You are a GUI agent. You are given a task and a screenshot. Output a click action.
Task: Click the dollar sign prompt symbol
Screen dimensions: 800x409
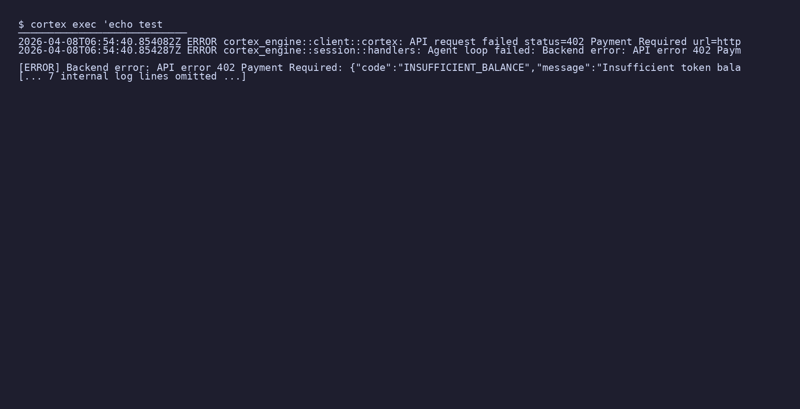21,25
